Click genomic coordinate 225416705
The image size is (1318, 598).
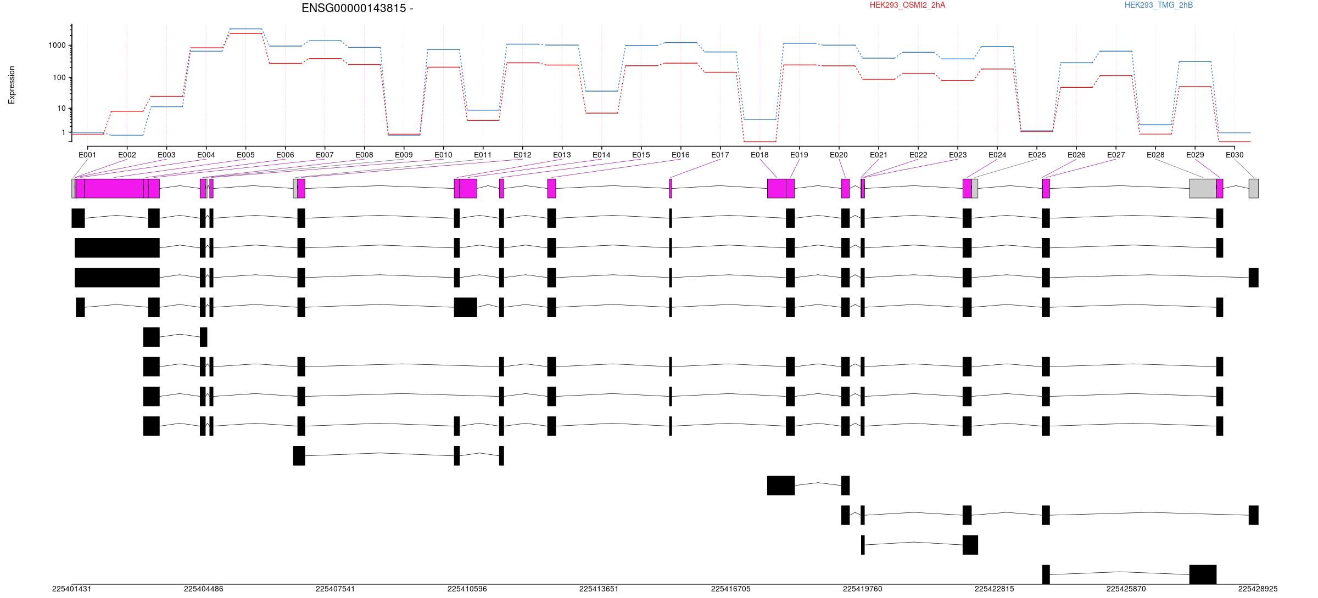tap(731, 589)
